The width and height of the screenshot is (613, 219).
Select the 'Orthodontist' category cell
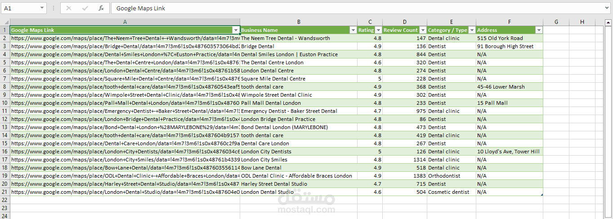[452, 176]
